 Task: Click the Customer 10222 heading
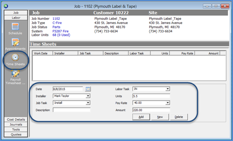click(111, 13)
